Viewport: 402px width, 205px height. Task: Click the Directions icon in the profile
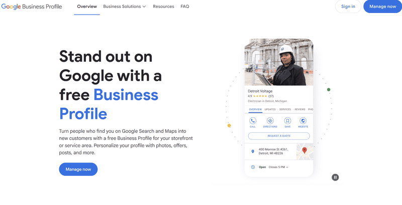pos(270,121)
